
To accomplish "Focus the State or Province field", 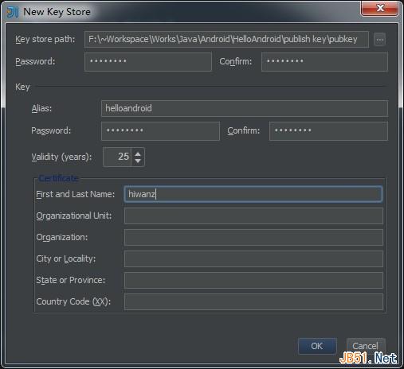I will [x=253, y=280].
